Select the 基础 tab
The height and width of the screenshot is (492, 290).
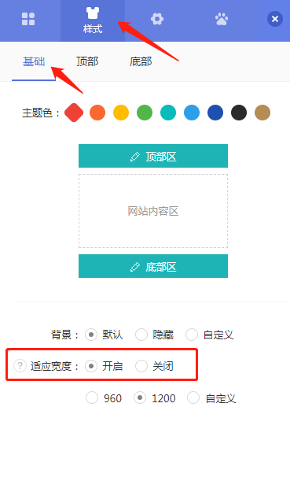34,61
